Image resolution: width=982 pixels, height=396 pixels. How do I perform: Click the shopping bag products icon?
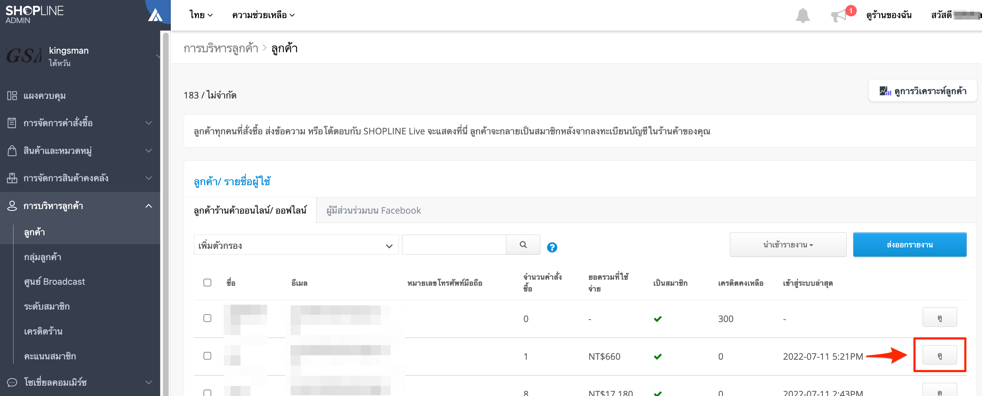(x=12, y=150)
